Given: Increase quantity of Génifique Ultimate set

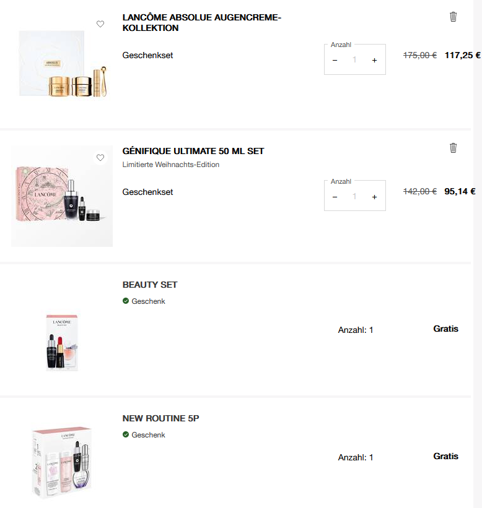Looking at the screenshot, I should coord(374,197).
